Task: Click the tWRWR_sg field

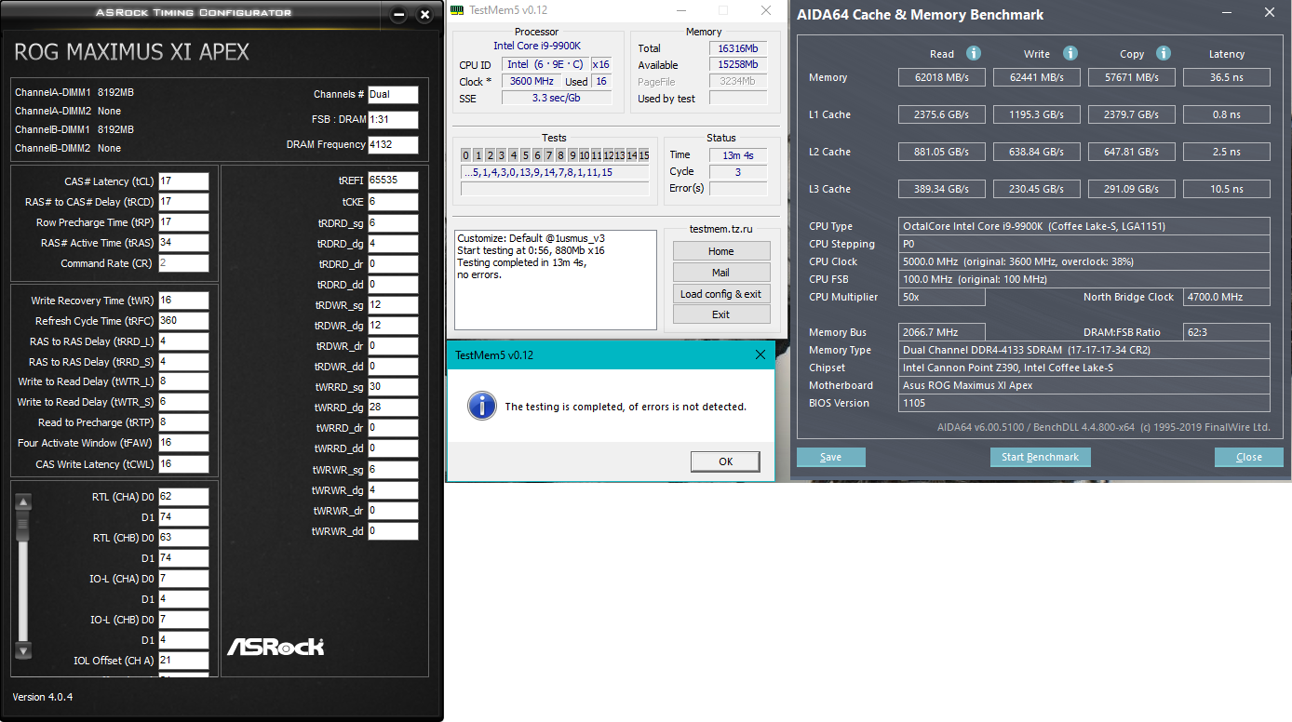Action: (393, 469)
